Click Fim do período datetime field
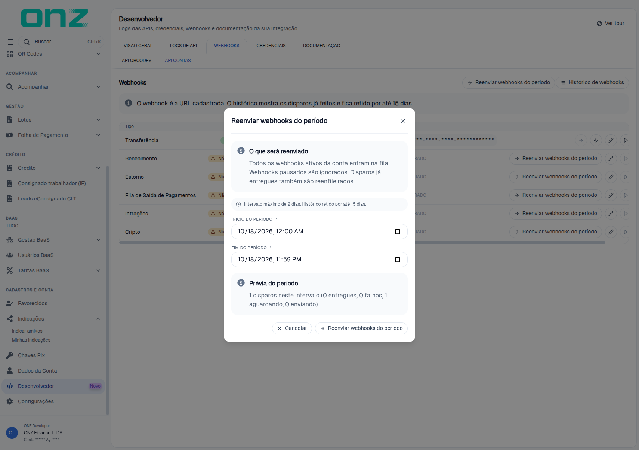The image size is (639, 450). [x=319, y=260]
